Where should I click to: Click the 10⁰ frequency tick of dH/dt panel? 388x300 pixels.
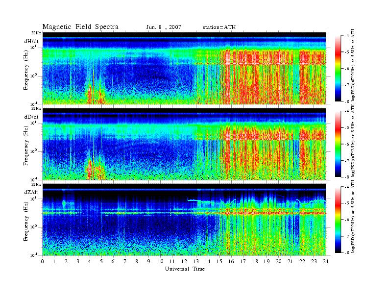34,76
